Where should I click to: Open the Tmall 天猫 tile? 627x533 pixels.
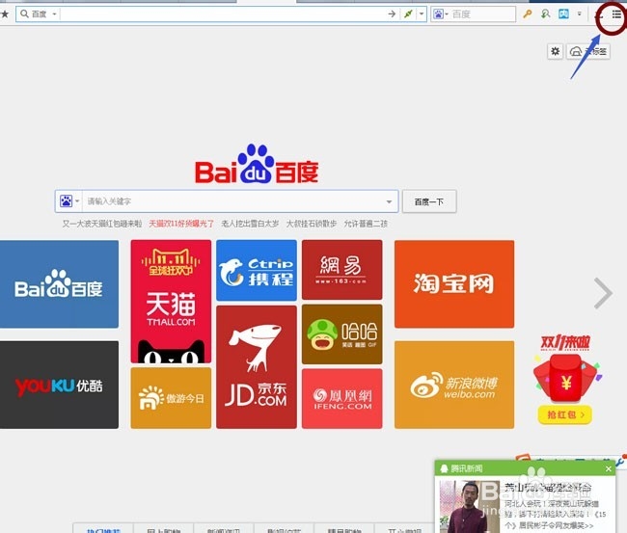click(x=171, y=302)
